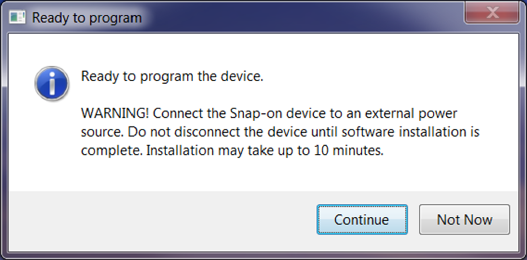Click the "Ready to program" window title

86,18
